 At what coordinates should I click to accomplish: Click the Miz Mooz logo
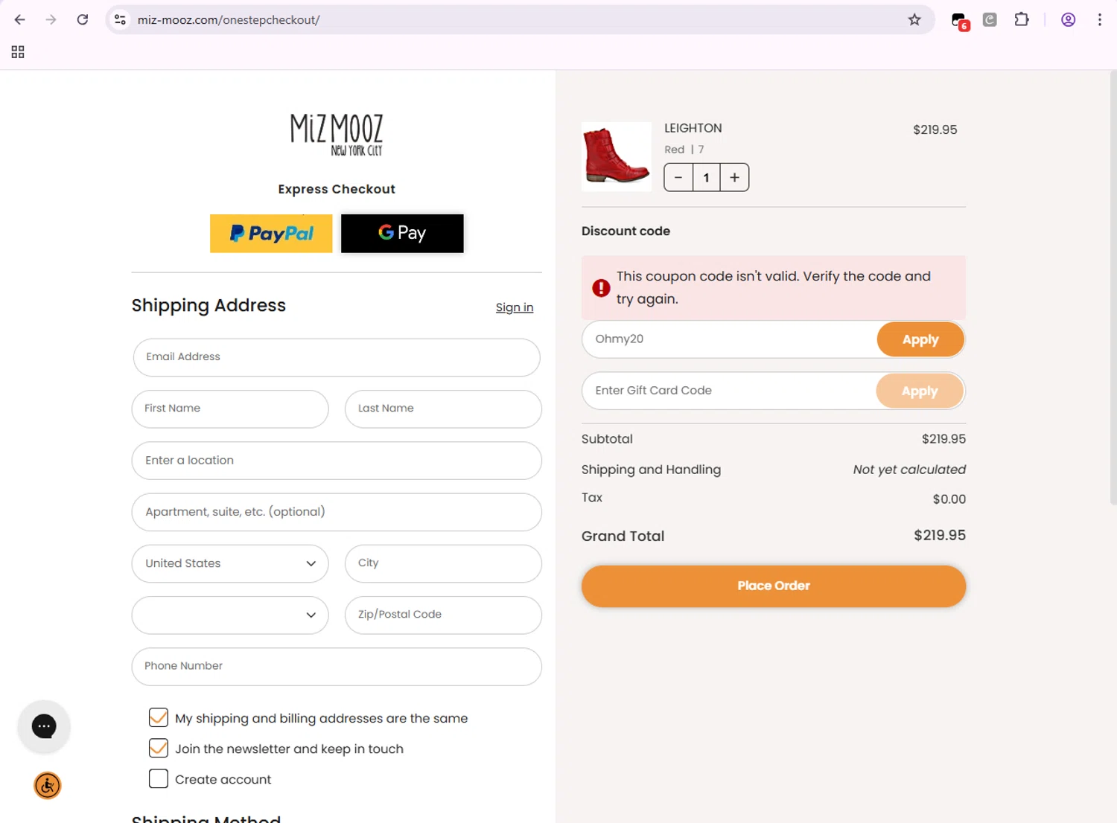point(337,135)
